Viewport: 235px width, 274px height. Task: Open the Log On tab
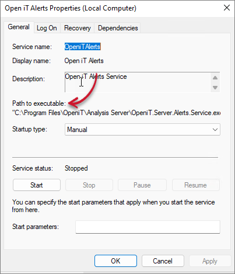click(x=47, y=28)
